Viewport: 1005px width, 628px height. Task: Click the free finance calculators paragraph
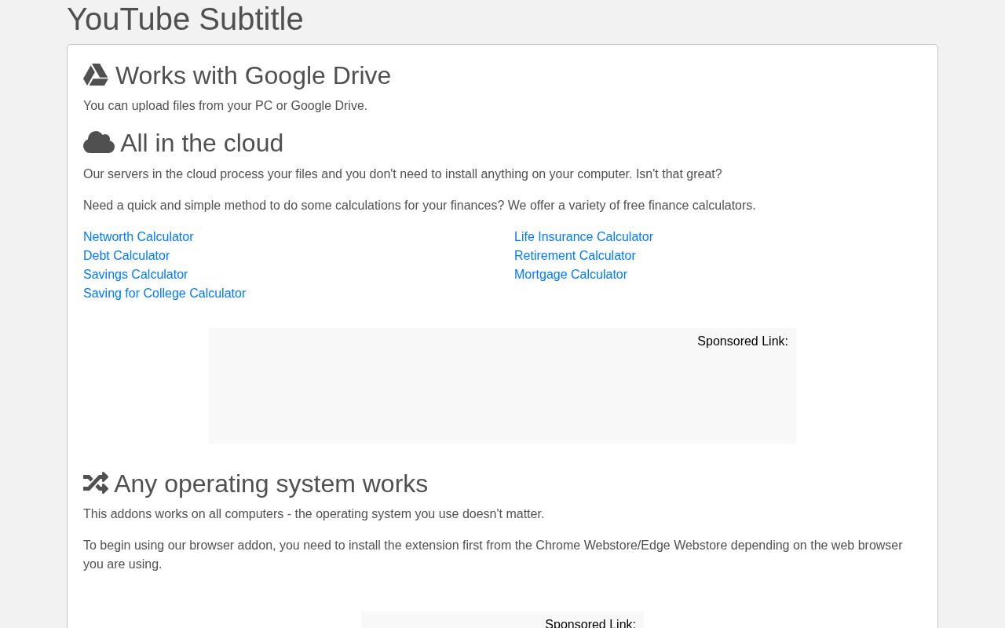click(x=419, y=206)
